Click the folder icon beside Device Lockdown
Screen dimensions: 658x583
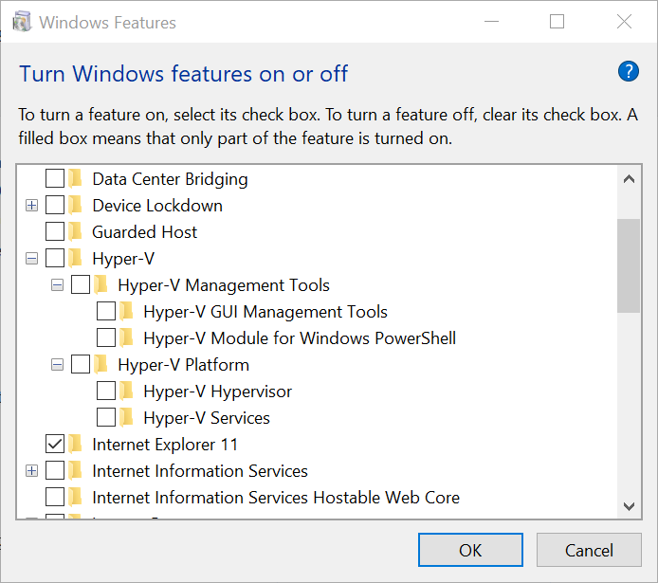point(76,205)
